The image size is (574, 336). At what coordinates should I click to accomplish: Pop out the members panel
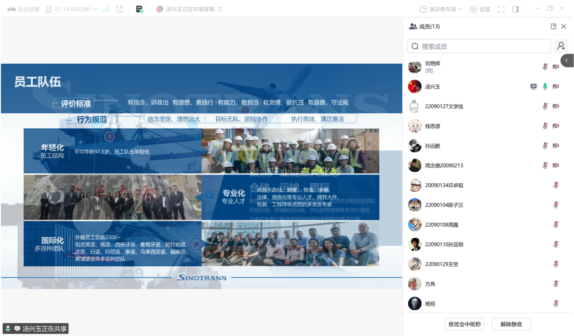click(553, 27)
